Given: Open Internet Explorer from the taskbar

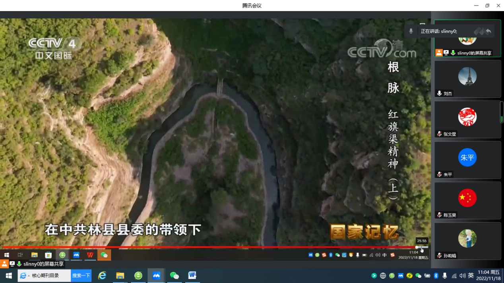Looking at the screenshot, I should pos(102,275).
